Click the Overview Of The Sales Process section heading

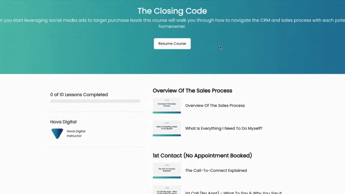pyautogui.click(x=192, y=91)
